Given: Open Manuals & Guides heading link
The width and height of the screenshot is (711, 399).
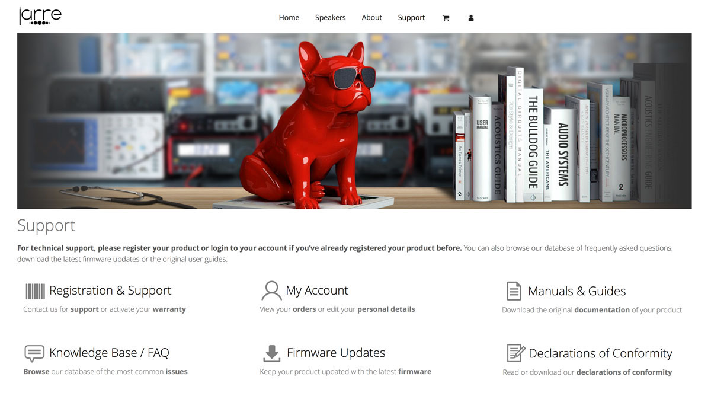Looking at the screenshot, I should (577, 291).
